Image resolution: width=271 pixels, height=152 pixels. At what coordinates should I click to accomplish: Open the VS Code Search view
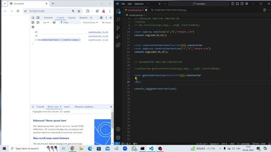pyautogui.click(x=118, y=19)
